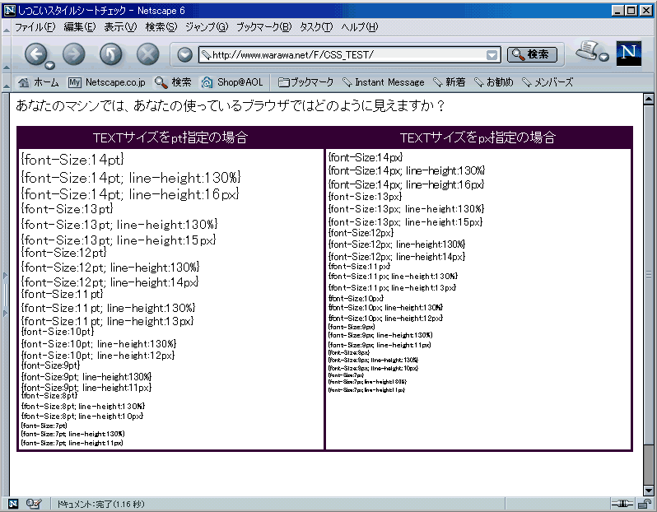Click the text {font-Size:14pt}
The width and height of the screenshot is (657, 512).
[x=72, y=159]
